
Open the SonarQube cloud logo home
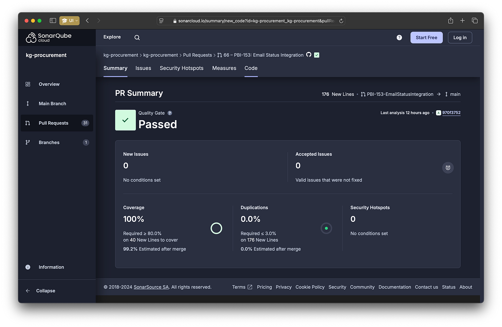48,37
